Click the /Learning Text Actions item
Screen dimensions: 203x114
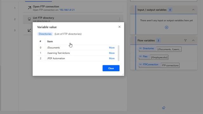(x=58, y=53)
